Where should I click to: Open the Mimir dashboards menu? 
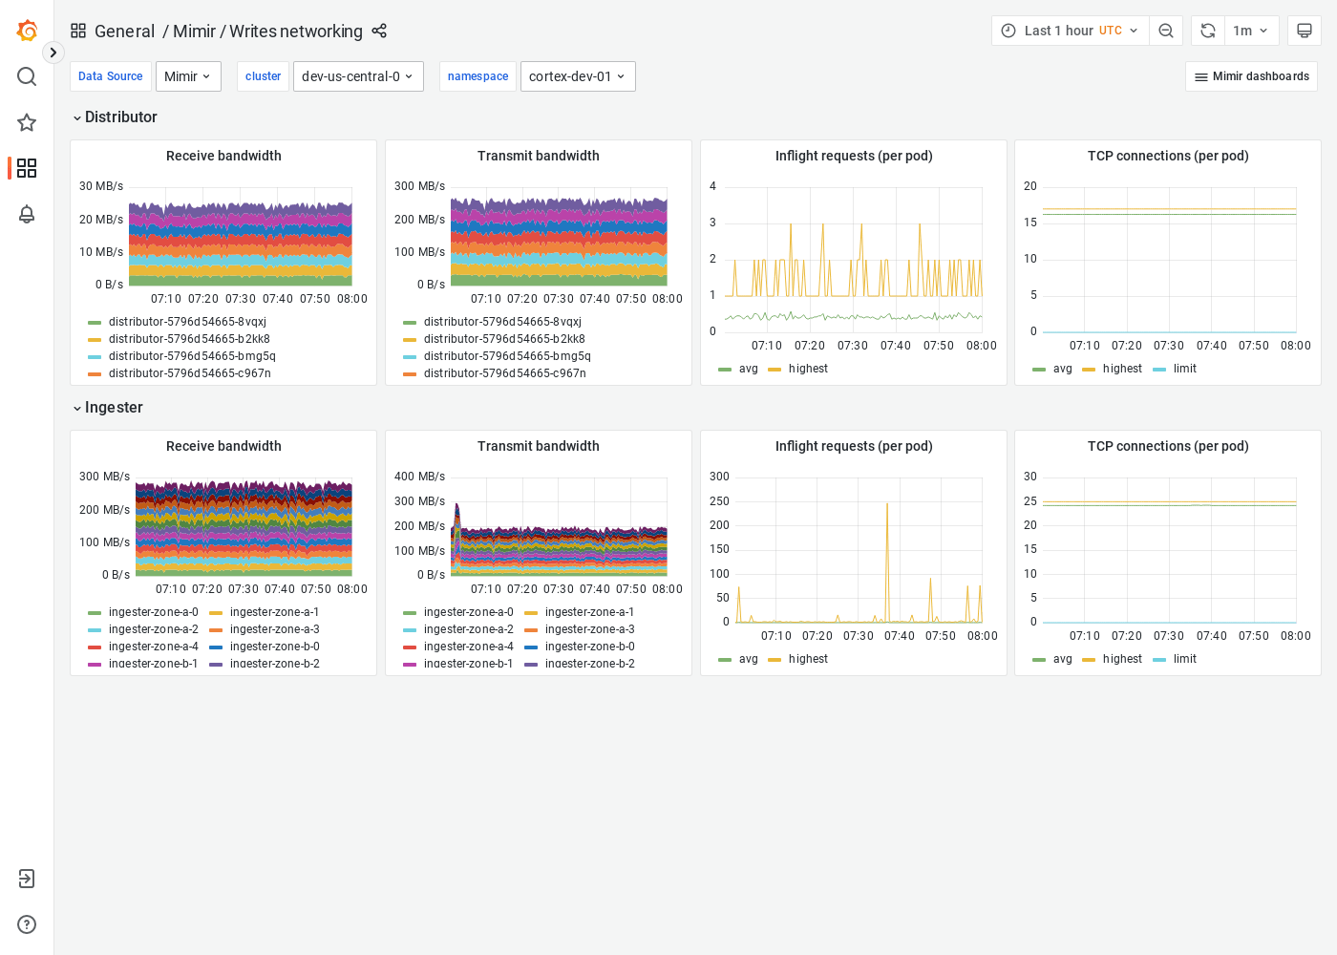[x=1251, y=76]
